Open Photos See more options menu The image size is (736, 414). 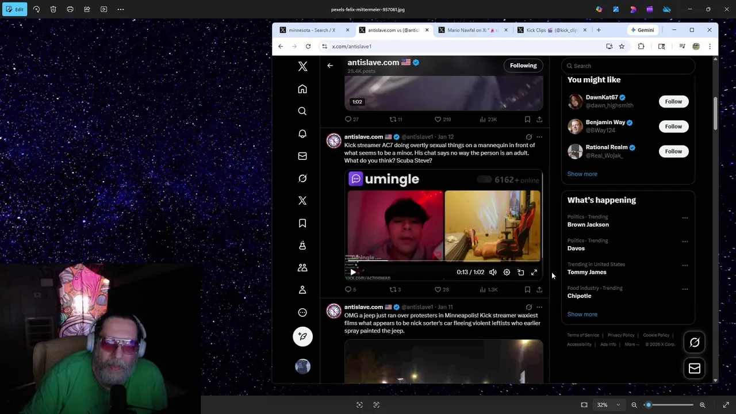pos(121,9)
